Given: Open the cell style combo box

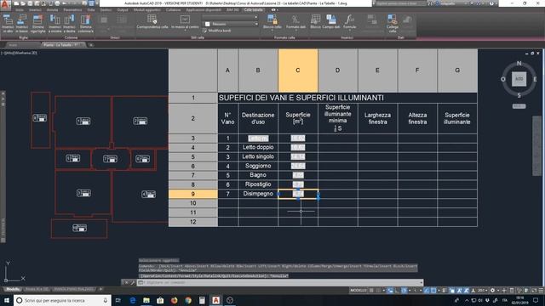Looking at the screenshot, I should pos(230,17).
